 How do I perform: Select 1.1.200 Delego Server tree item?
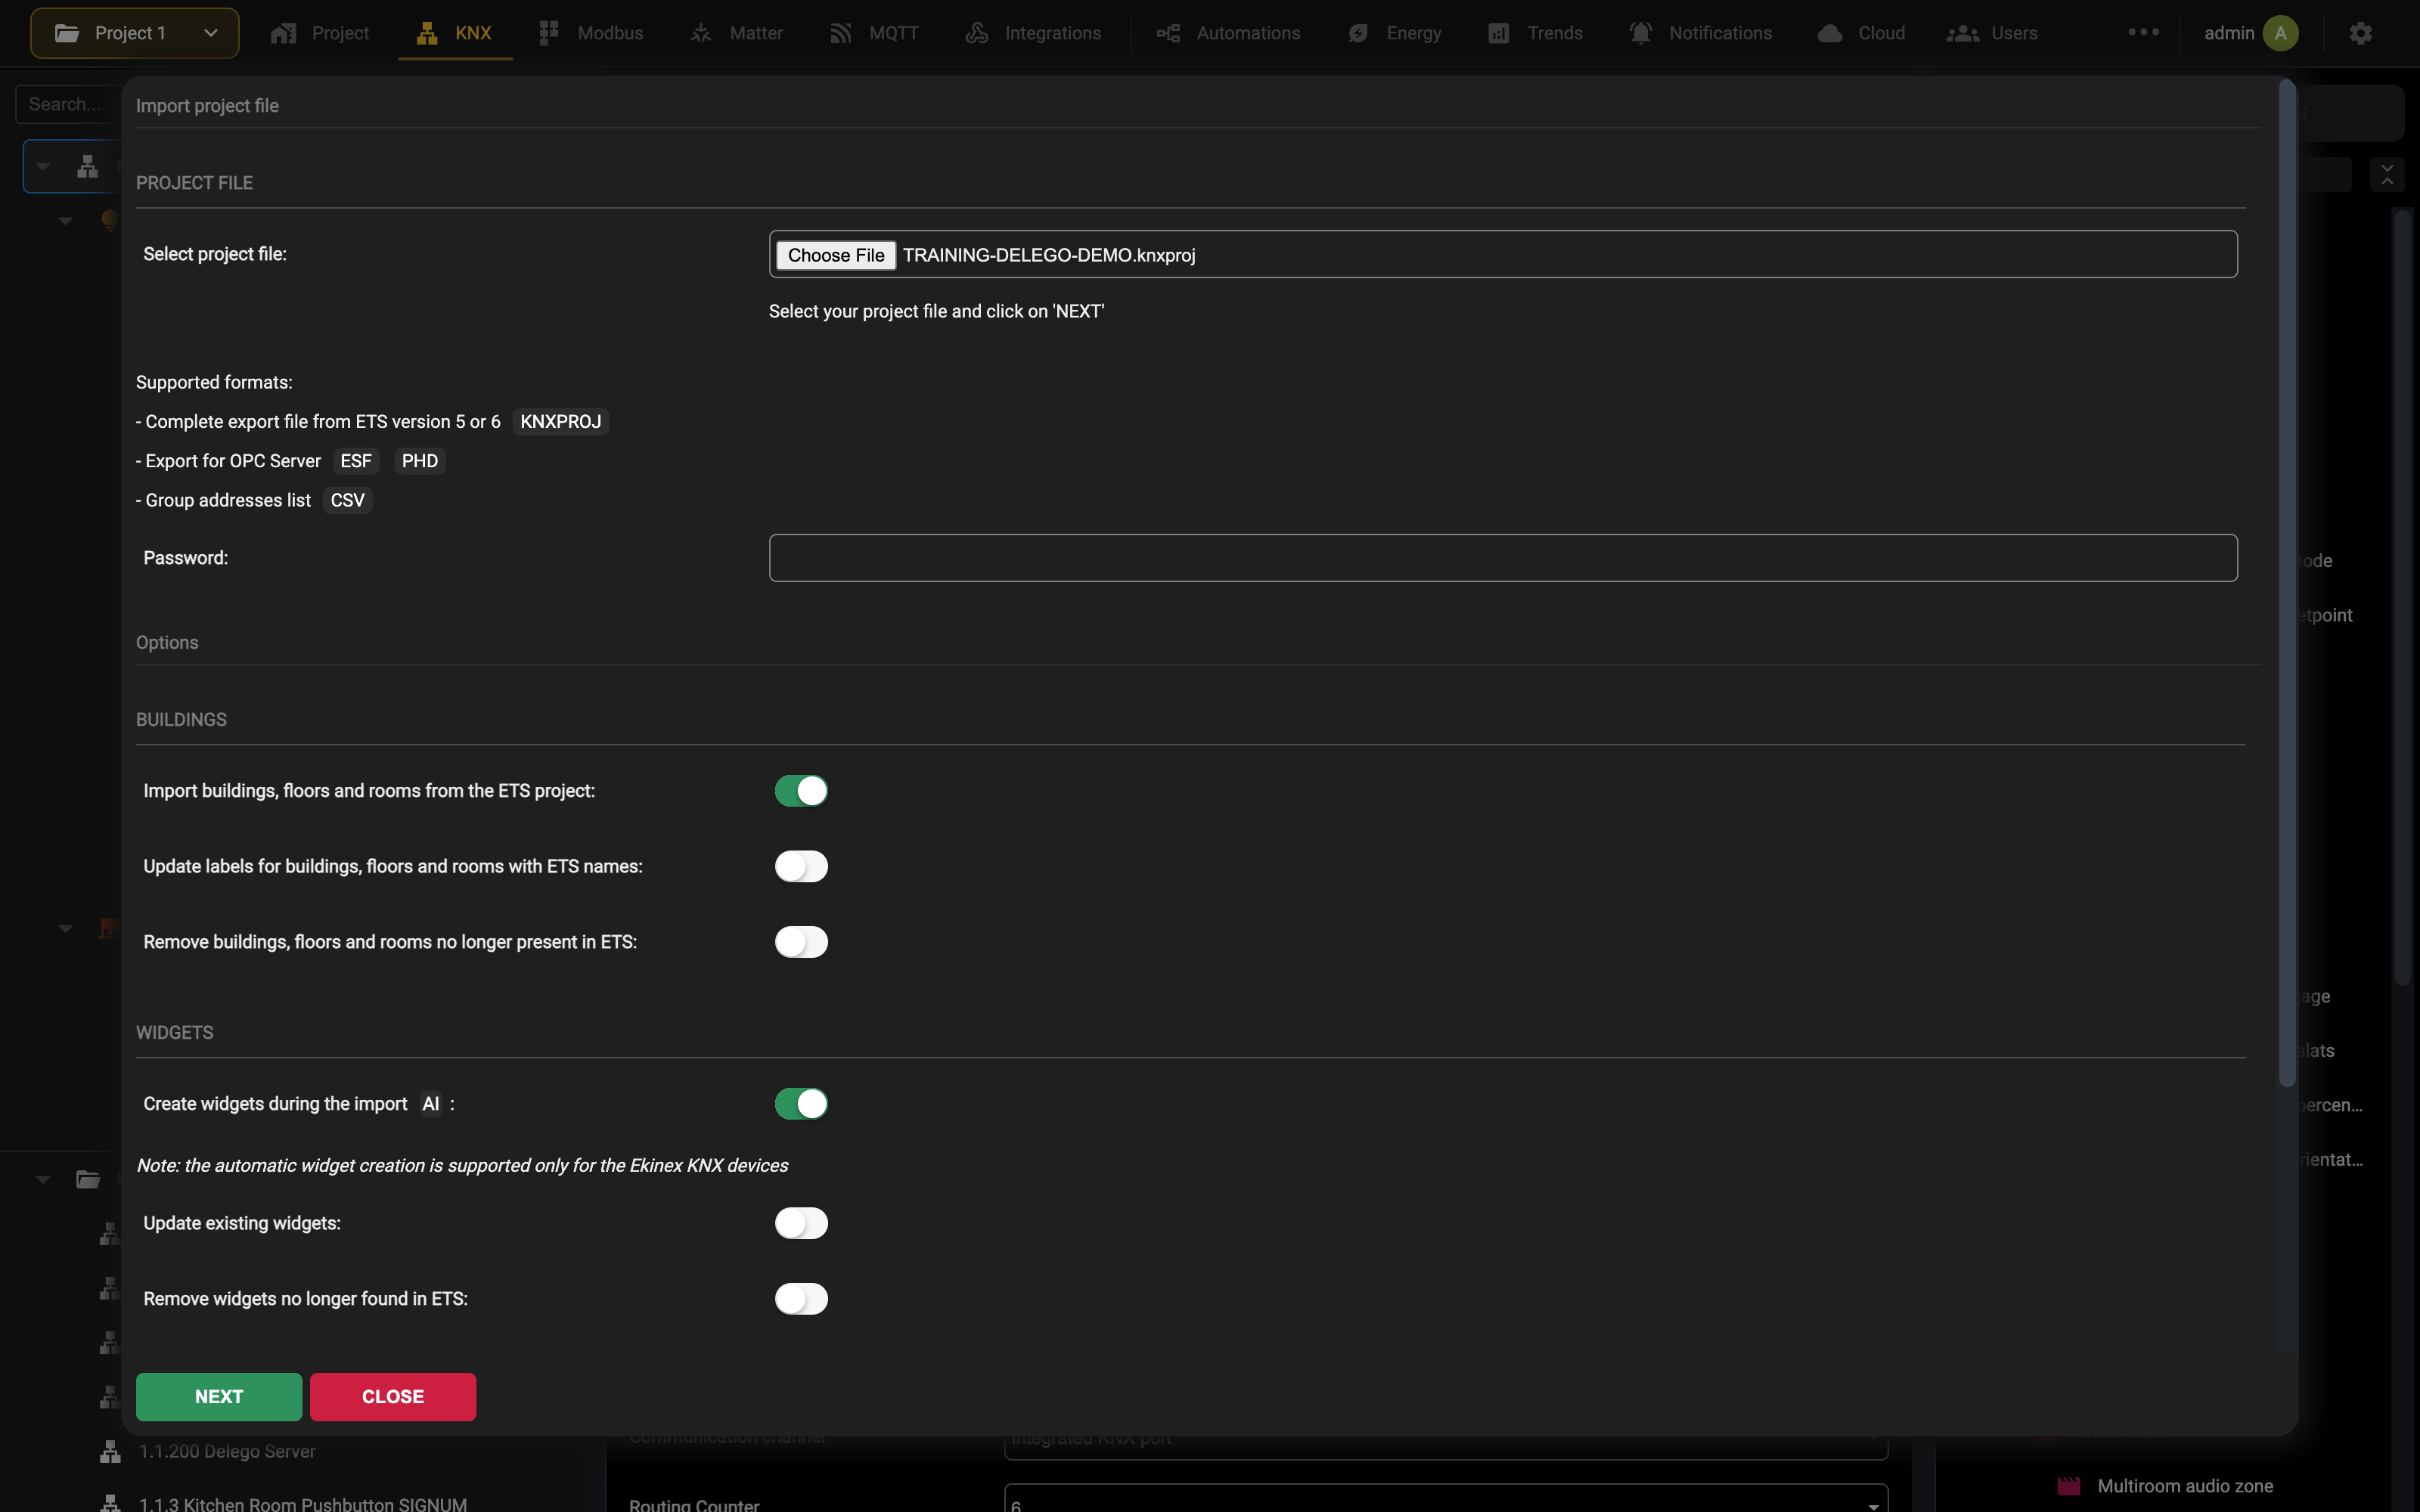[227, 1451]
